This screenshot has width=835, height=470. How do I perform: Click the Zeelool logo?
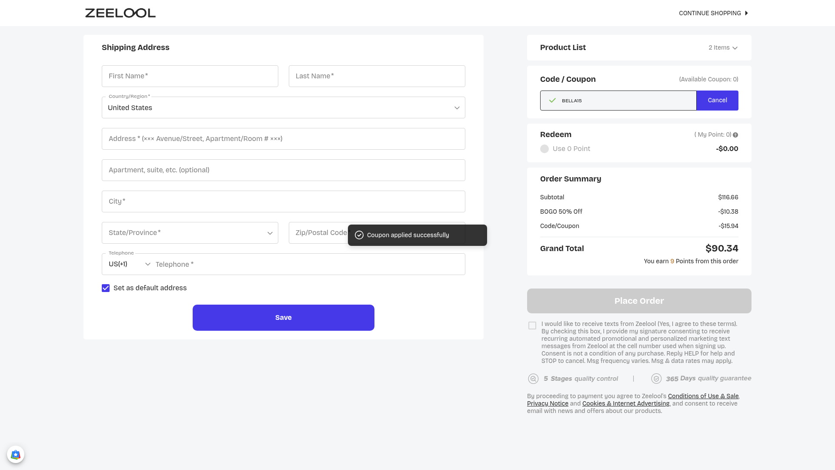pos(120,13)
